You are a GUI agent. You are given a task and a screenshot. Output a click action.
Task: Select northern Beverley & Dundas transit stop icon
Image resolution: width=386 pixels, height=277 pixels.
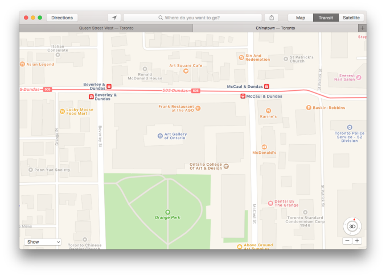(x=109, y=86)
